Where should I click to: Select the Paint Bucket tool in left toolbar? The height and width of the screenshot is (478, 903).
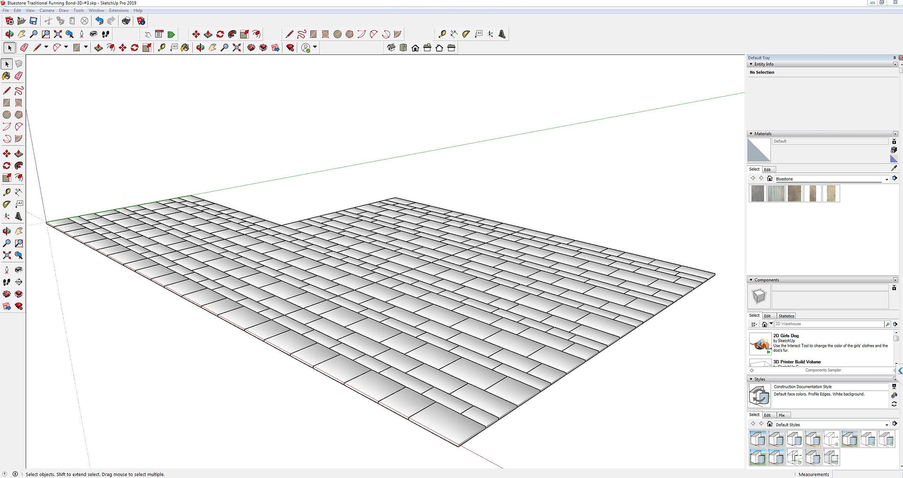(7, 76)
